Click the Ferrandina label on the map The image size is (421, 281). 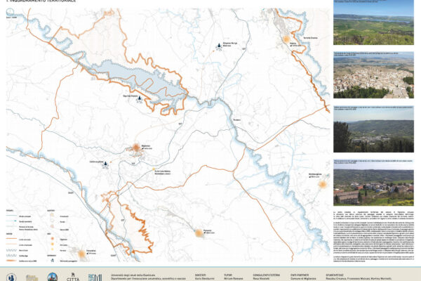pyautogui.click(x=91, y=251)
